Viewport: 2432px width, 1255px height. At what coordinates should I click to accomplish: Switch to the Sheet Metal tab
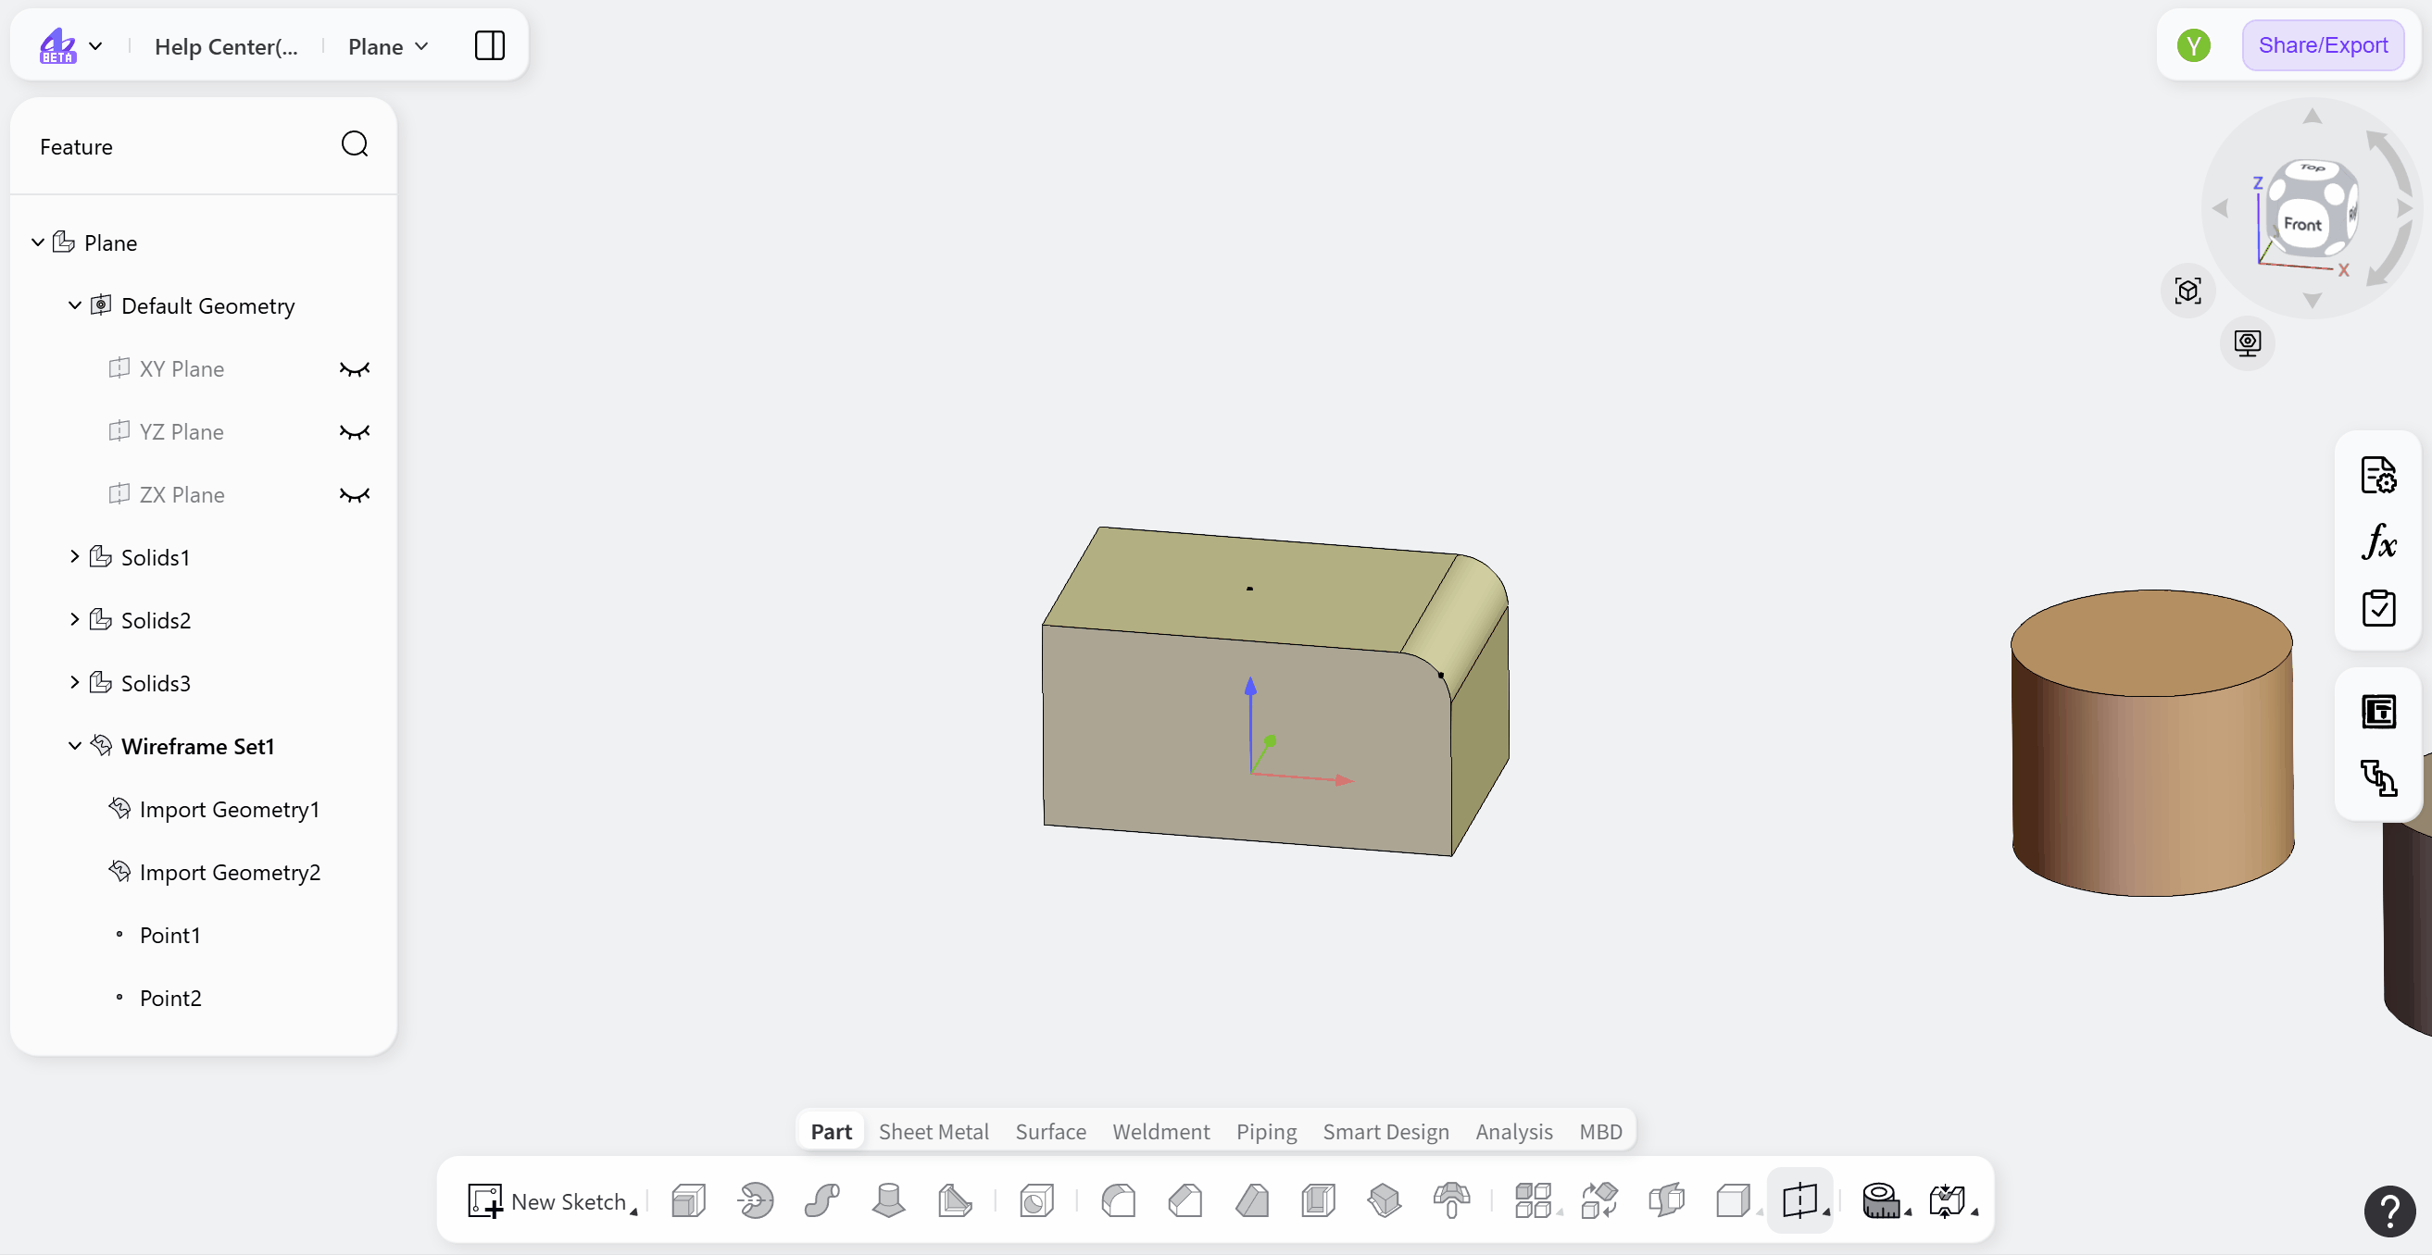tap(933, 1131)
